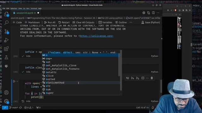Open notebook Outline

click(121, 22)
